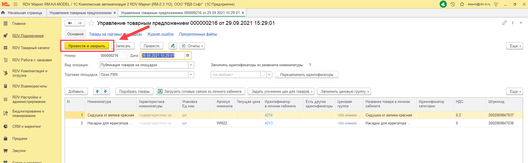Click Загрузить готовые связки из личного кабинета
Image resolution: width=528 pixels, height=163 pixels.
pos(200,92)
